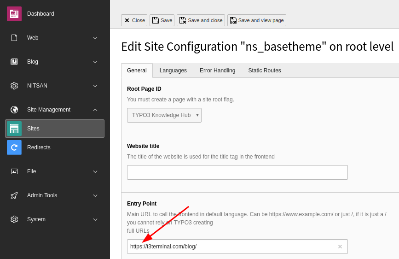Expand the Blog menu chevron
The width and height of the screenshot is (399, 259).
tap(95, 62)
